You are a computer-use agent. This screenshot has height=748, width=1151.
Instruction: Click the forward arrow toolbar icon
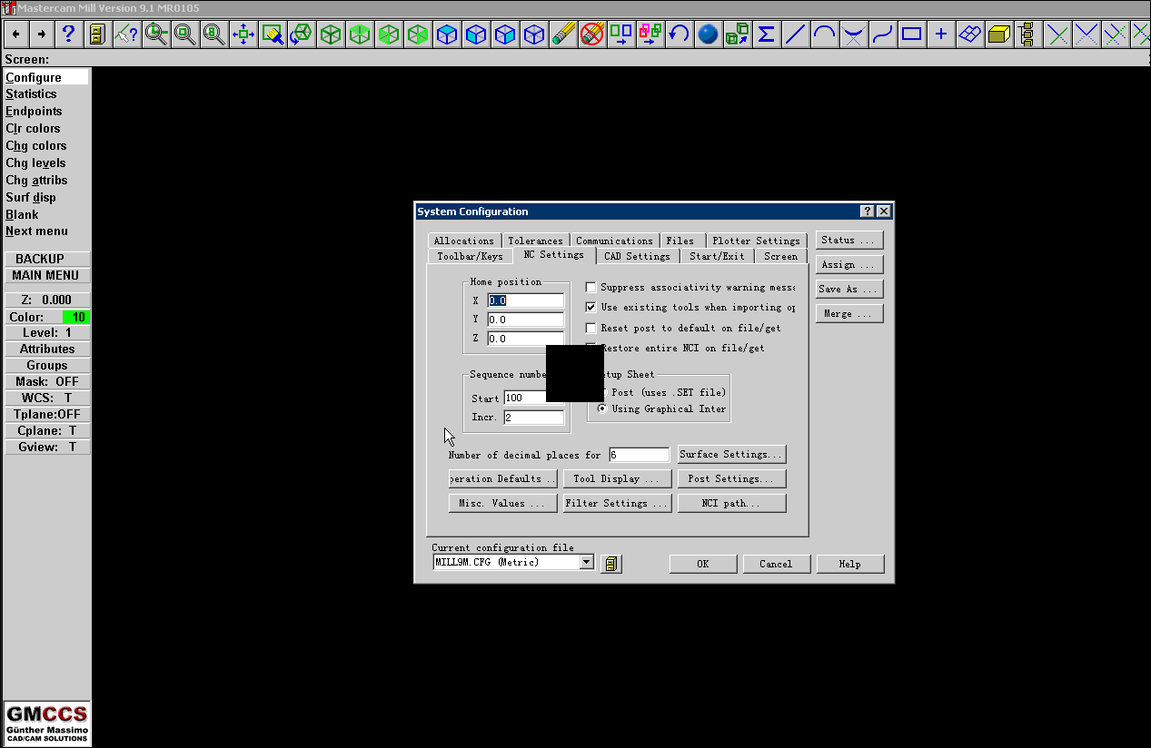(x=42, y=34)
